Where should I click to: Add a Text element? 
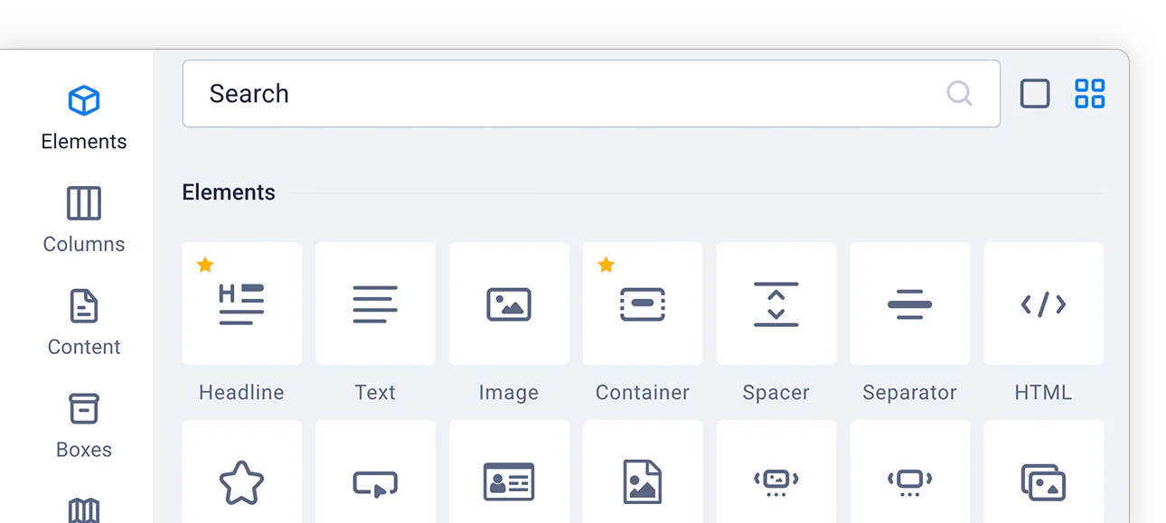[x=375, y=304]
